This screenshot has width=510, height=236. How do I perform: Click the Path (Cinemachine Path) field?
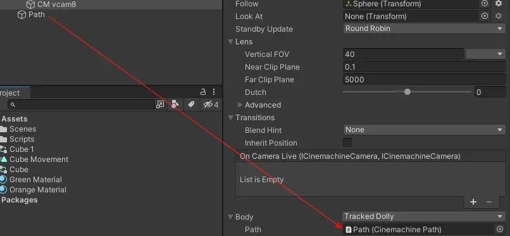tap(418, 229)
